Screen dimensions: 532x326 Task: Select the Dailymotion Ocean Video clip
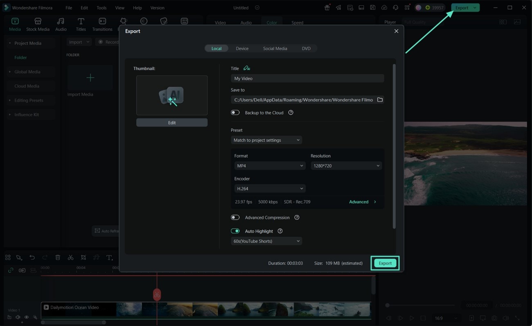tap(206, 309)
